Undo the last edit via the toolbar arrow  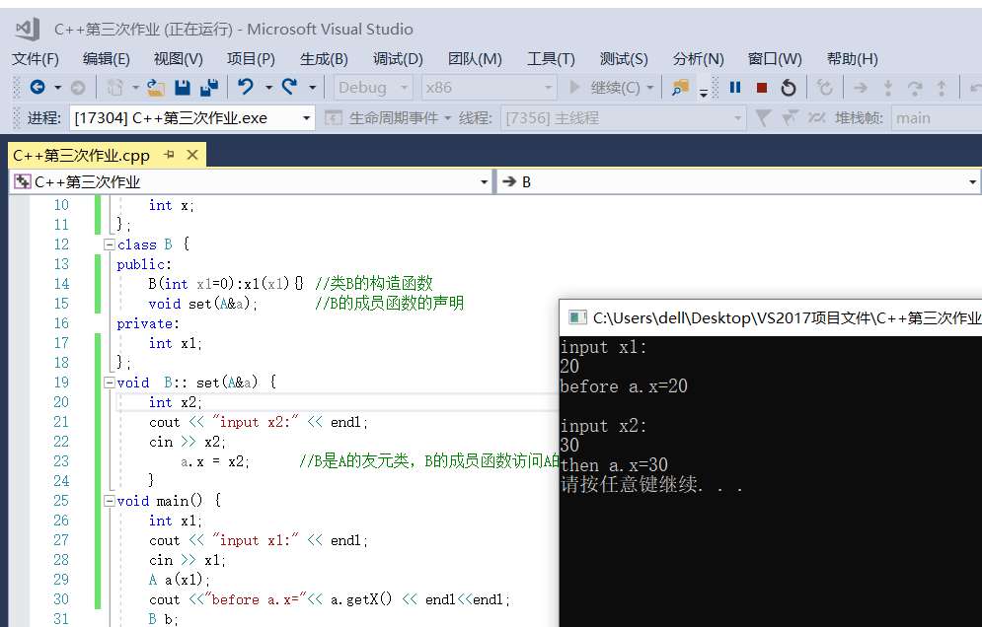(246, 87)
